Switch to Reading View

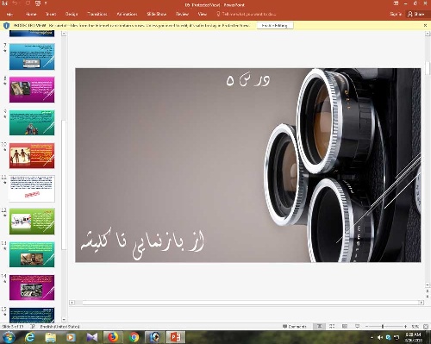(345, 326)
